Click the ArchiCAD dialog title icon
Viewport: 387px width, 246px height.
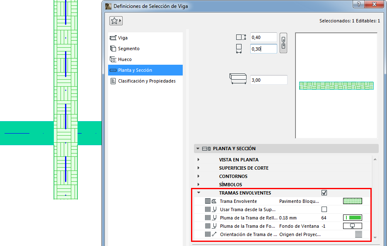(x=108, y=6)
